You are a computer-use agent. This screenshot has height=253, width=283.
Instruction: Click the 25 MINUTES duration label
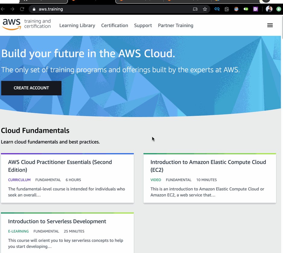coord(74,231)
